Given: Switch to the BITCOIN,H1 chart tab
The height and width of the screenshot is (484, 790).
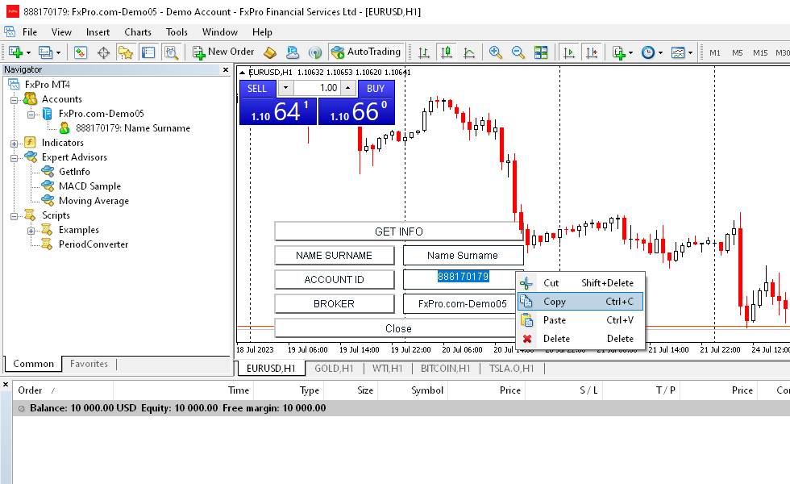Looking at the screenshot, I should 445,369.
